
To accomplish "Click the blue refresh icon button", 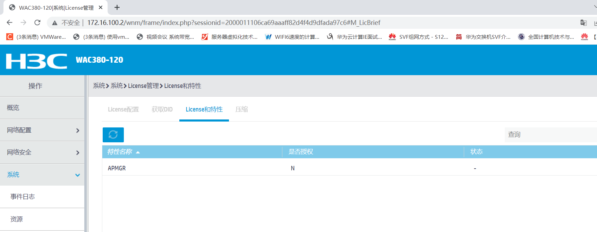I will coord(113,135).
